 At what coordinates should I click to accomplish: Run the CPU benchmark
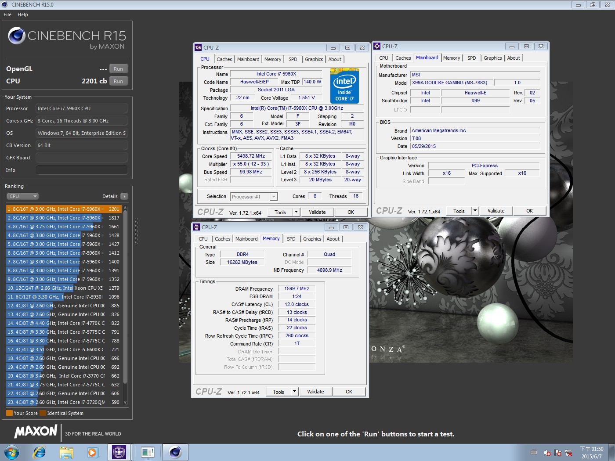pyautogui.click(x=119, y=81)
